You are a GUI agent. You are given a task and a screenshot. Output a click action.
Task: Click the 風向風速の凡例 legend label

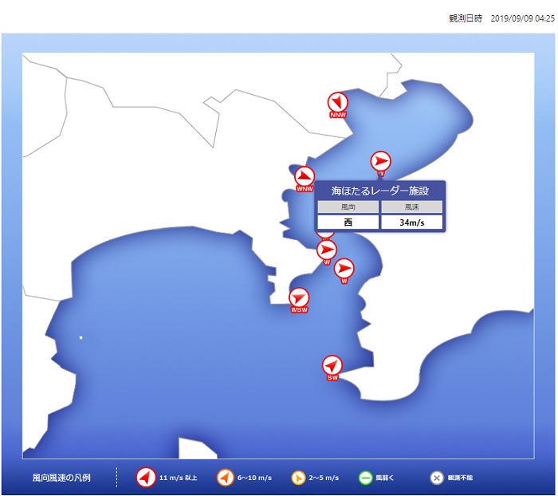[x=61, y=478]
